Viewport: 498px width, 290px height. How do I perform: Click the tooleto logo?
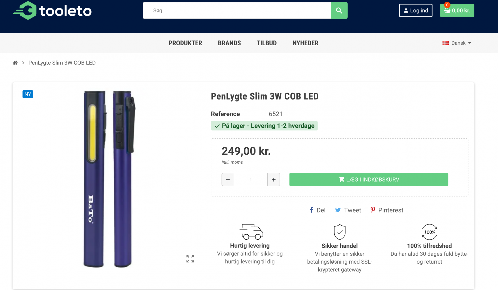tap(52, 11)
